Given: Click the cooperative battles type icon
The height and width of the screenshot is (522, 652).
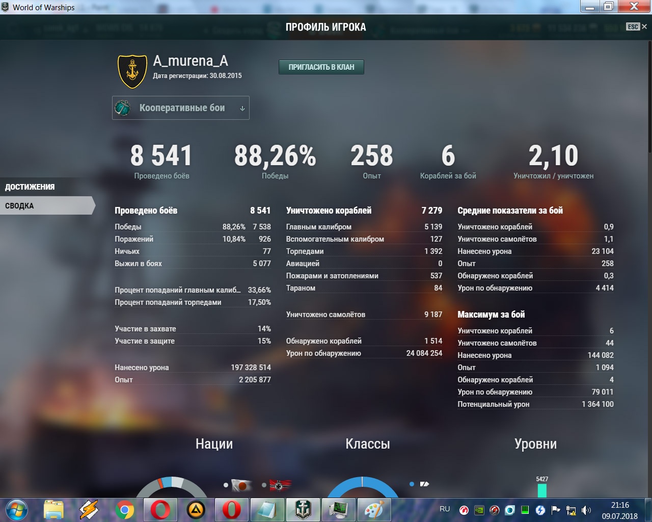Looking at the screenshot, I should [x=123, y=108].
